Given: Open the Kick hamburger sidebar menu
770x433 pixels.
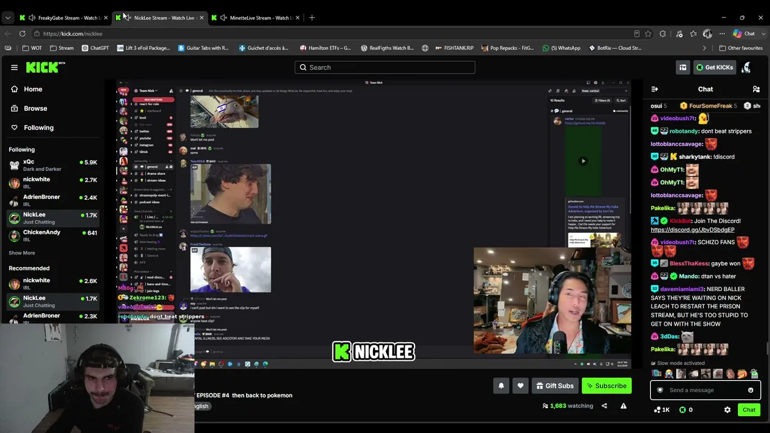Looking at the screenshot, I should pyautogui.click(x=14, y=67).
